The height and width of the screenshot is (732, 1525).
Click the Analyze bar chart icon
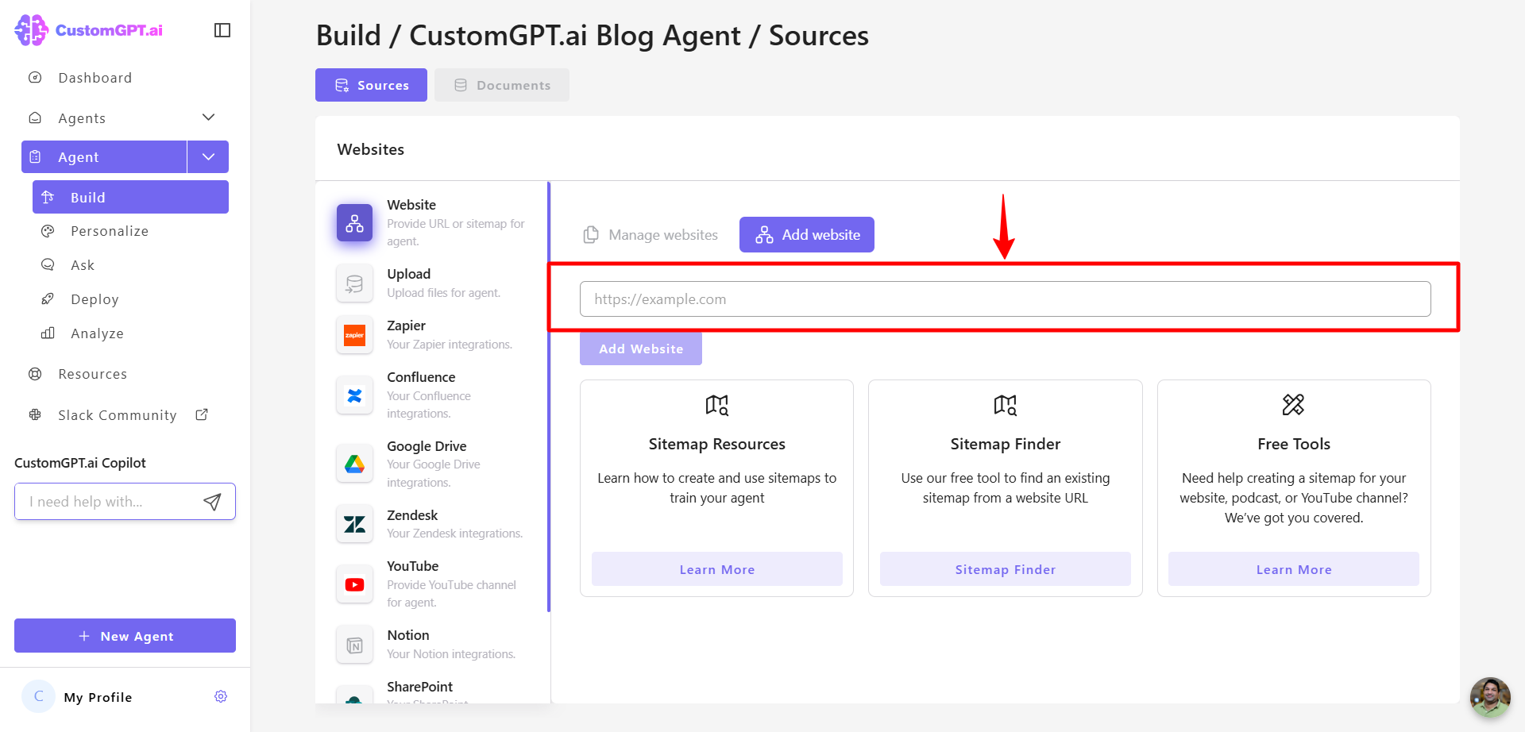[48, 333]
